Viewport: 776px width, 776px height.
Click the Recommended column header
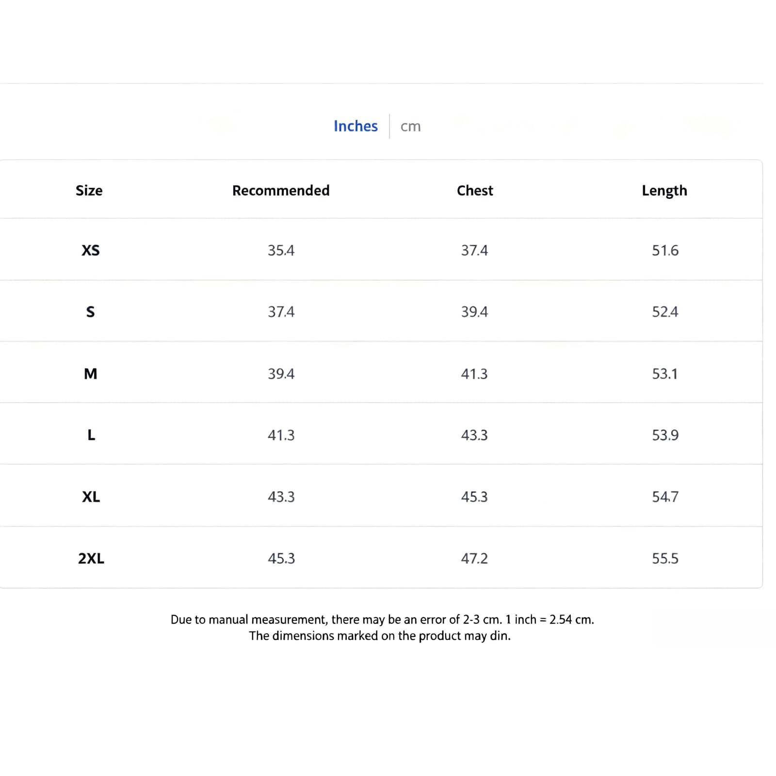[281, 190]
